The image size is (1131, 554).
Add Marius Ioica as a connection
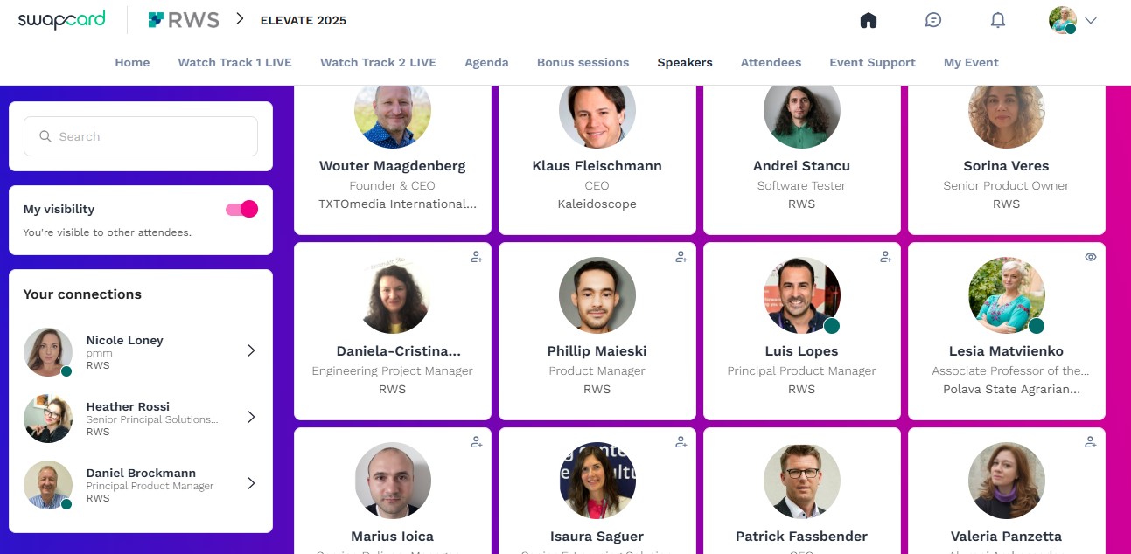(477, 442)
